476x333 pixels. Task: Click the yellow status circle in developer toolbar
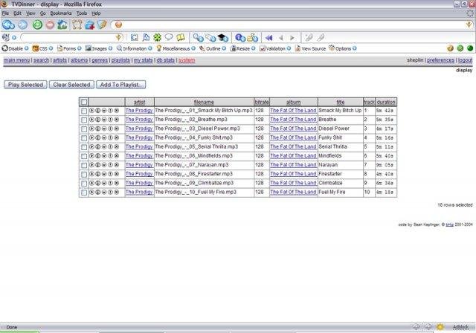[450, 48]
